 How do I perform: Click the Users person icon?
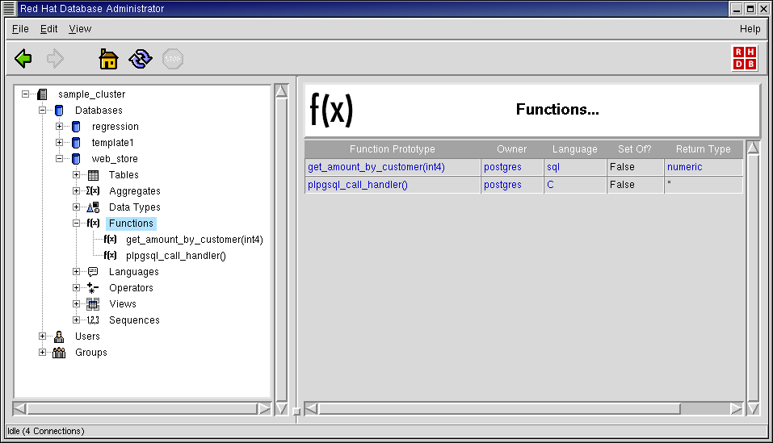click(x=59, y=336)
